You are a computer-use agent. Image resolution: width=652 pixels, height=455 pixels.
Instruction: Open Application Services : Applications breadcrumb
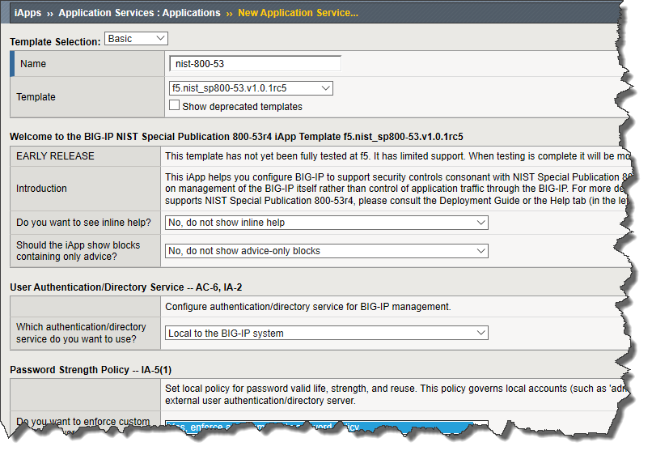point(139,13)
